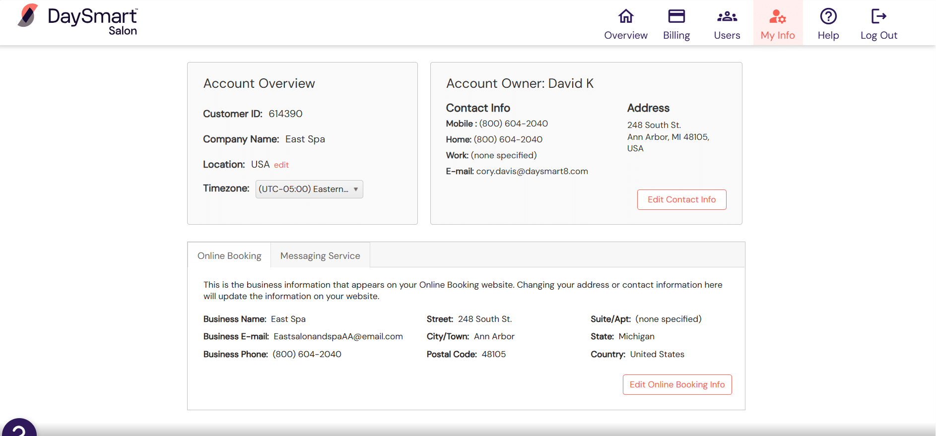Click the Suite/Apt (none specified) value
Image resolution: width=936 pixels, height=436 pixels.
(669, 319)
